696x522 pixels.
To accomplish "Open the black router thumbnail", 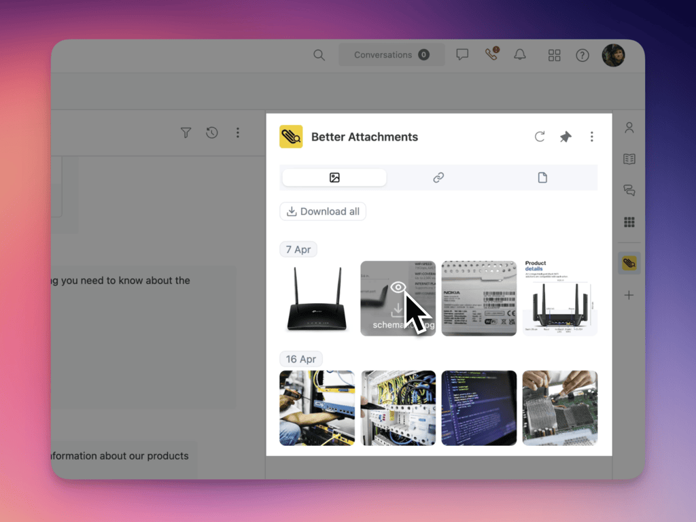I will (317, 298).
